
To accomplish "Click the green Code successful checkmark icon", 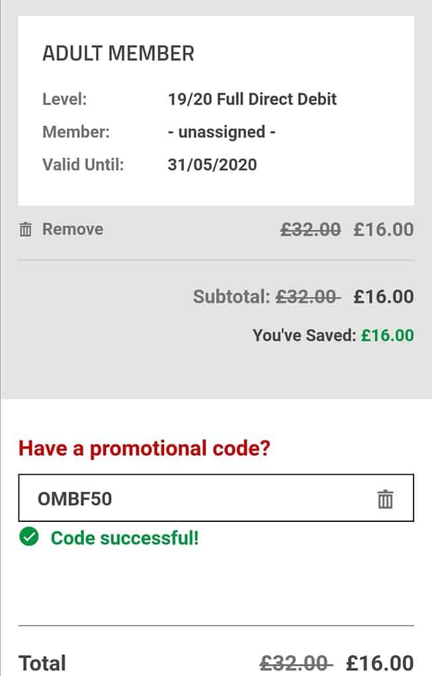I will (29, 536).
